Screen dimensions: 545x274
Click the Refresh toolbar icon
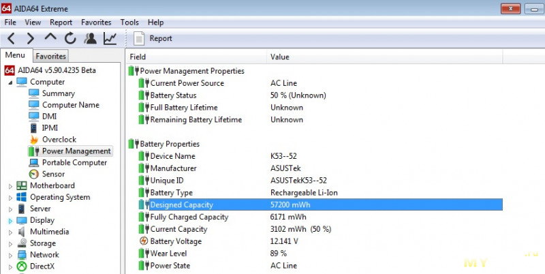70,38
